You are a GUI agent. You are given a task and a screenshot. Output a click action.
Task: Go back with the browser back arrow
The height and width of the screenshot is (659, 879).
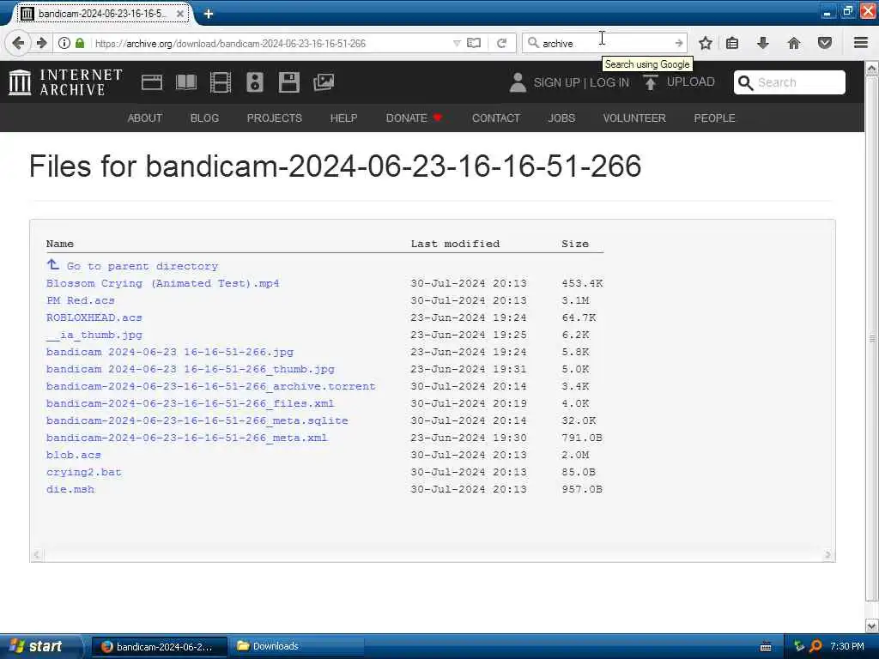click(x=18, y=43)
